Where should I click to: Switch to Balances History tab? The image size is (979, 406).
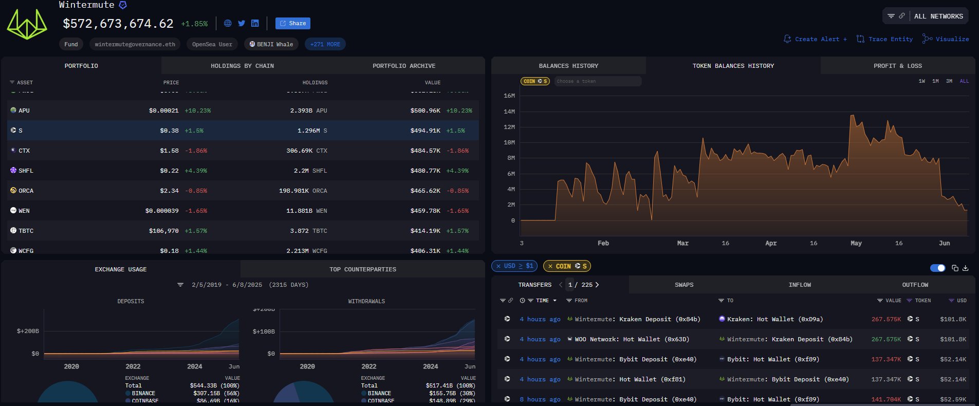coord(568,66)
